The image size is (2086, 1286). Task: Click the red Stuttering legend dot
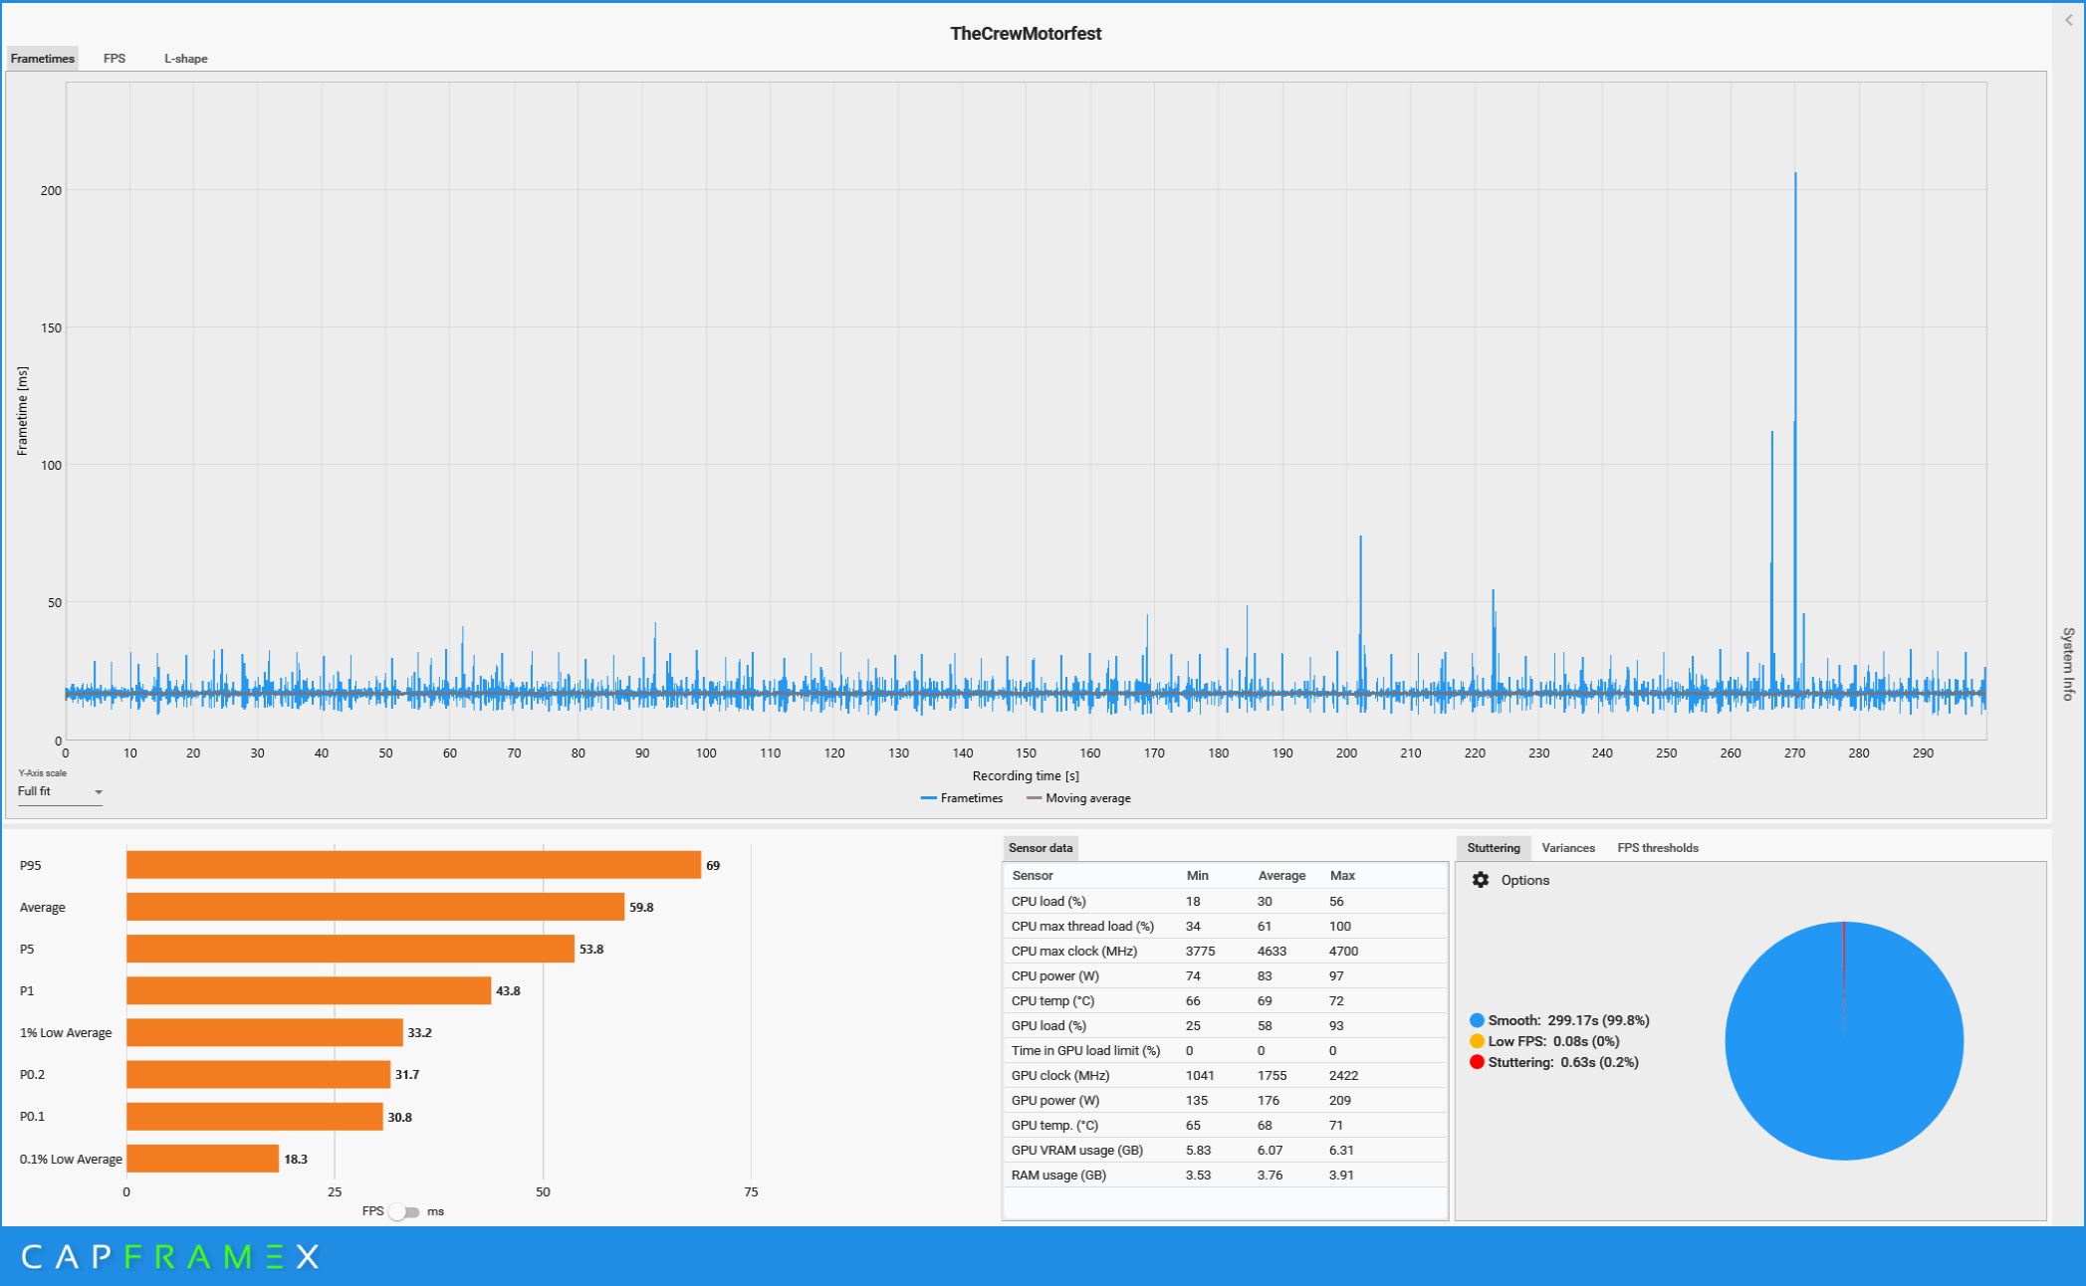1477,1062
